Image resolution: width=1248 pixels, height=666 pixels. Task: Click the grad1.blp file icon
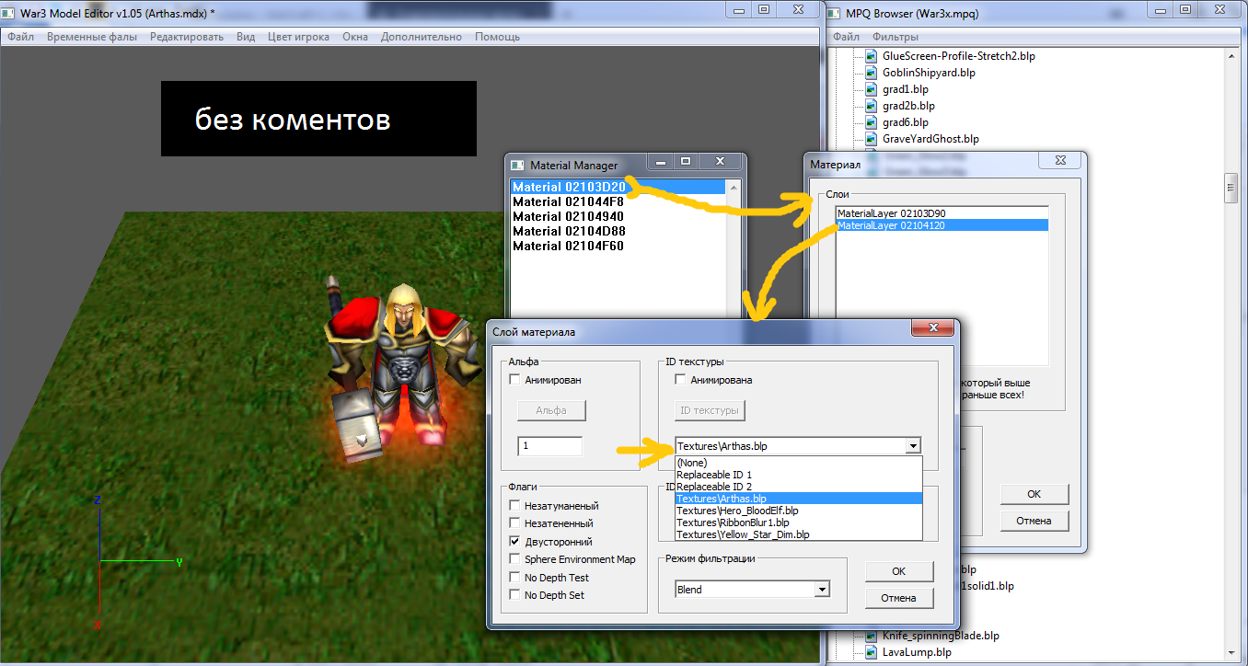pyautogui.click(x=872, y=89)
